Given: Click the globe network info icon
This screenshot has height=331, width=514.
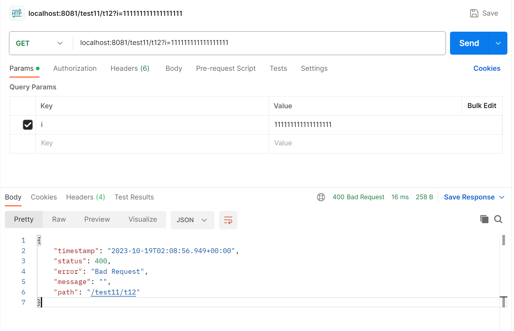Looking at the screenshot, I should coord(321,197).
